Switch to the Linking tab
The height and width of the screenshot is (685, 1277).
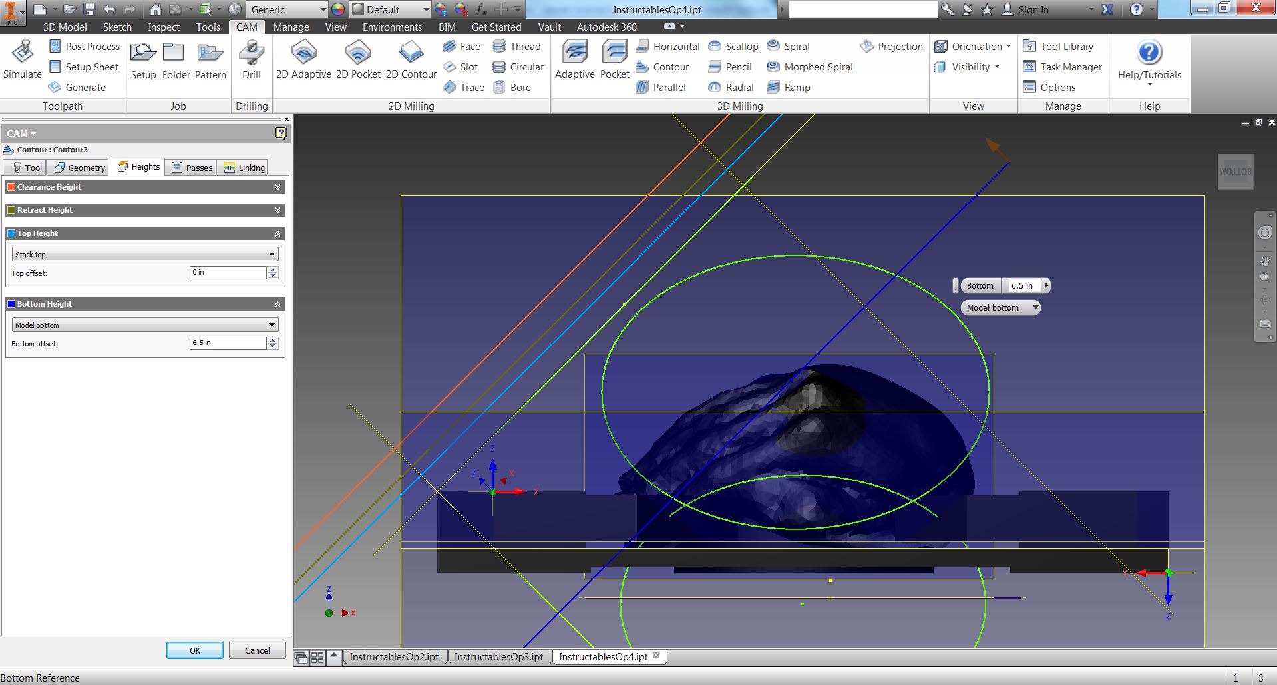(244, 168)
